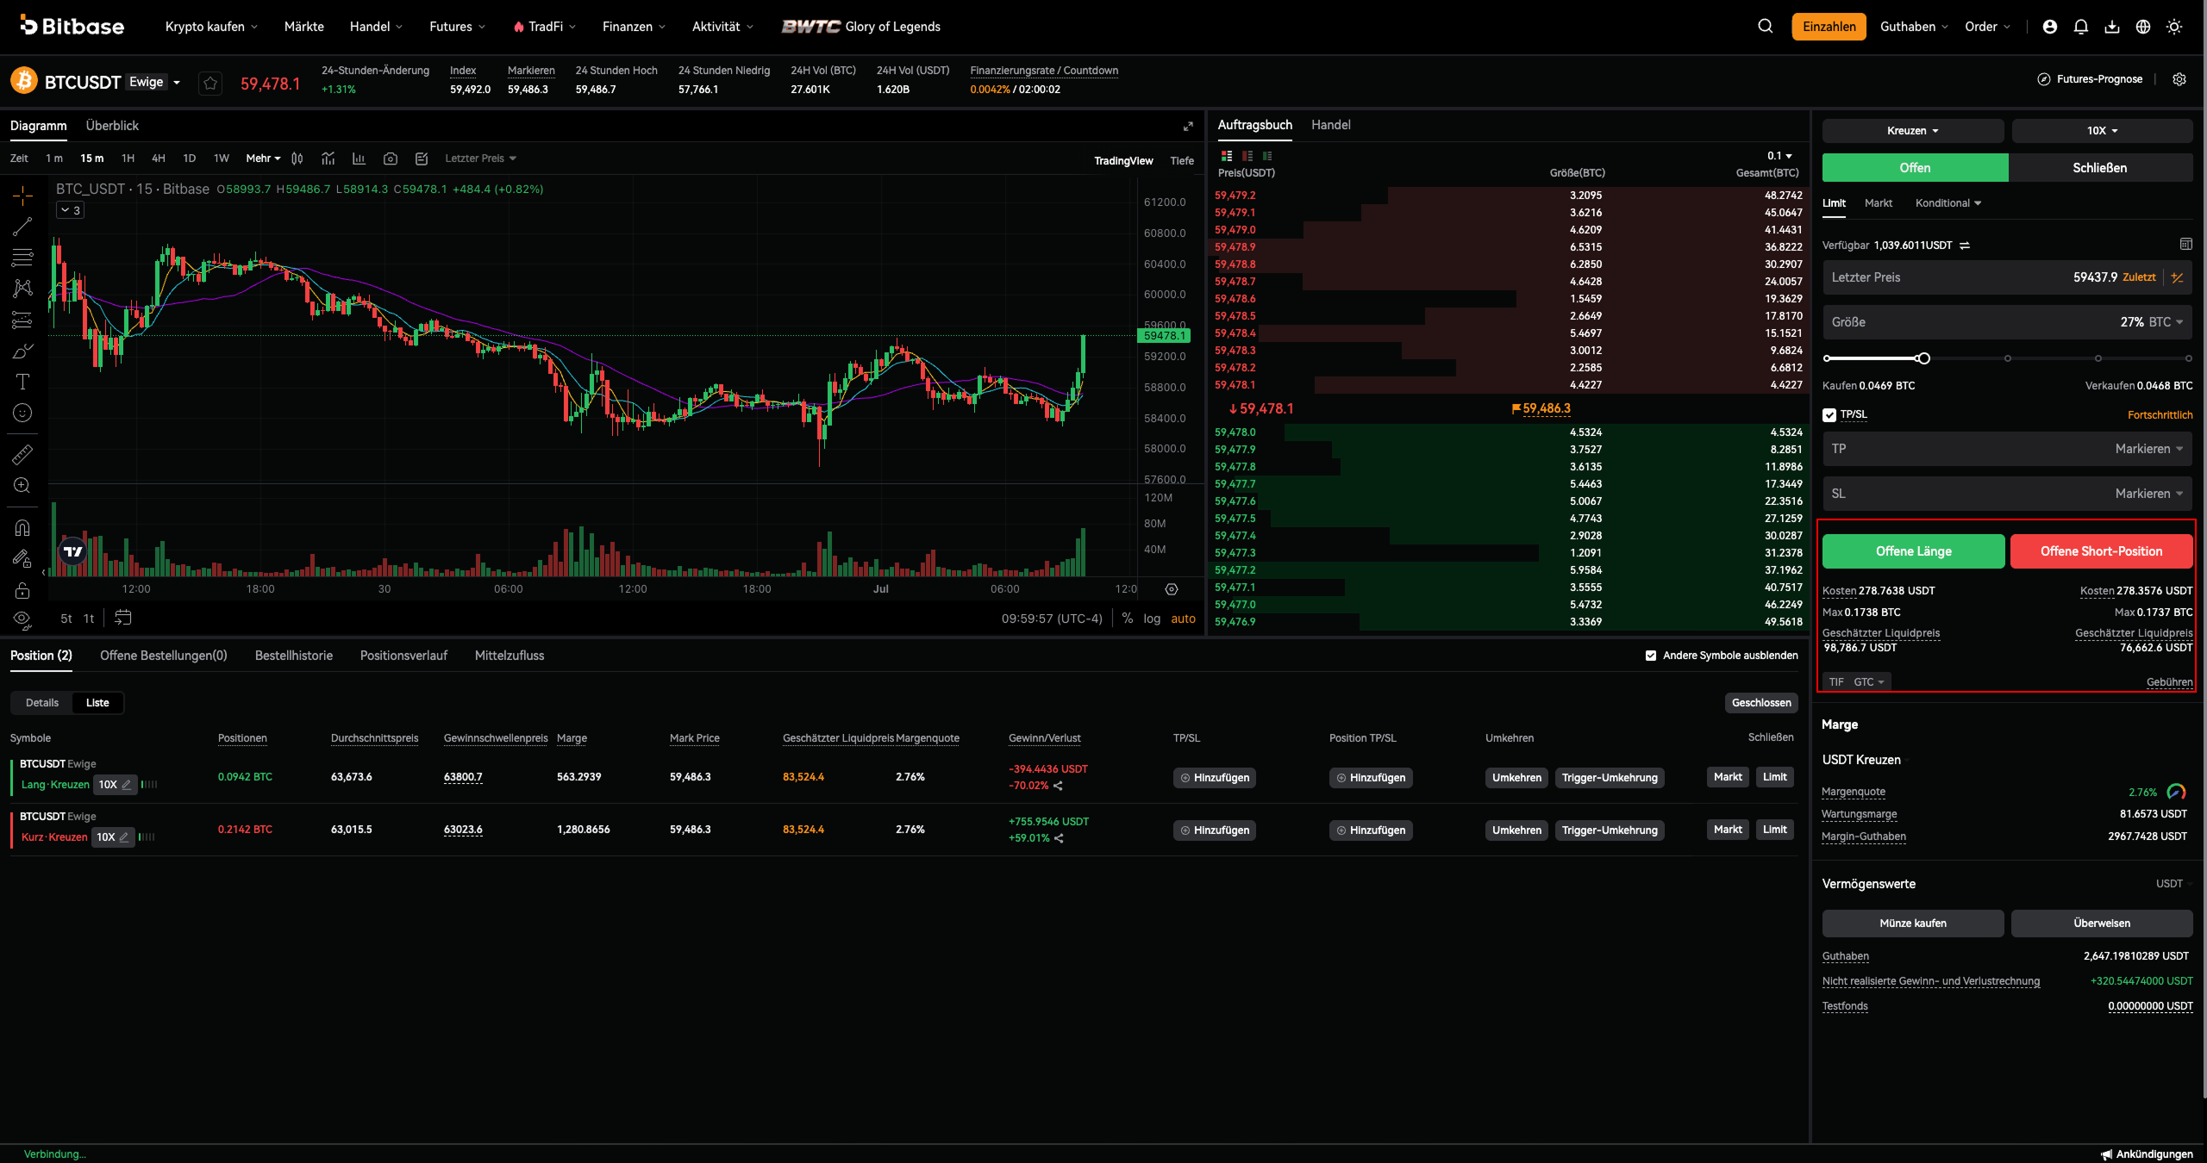The image size is (2207, 1163).
Task: Switch positions view to Details
Action: (42, 703)
